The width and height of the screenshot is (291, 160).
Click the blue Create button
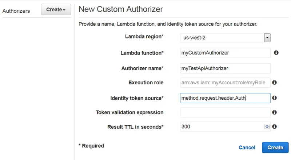275,147
